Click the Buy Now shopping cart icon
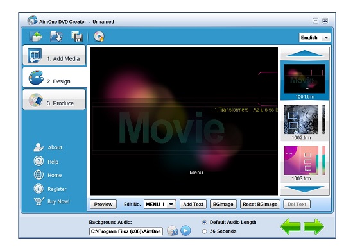This screenshot has height=252, width=353. click(x=39, y=201)
